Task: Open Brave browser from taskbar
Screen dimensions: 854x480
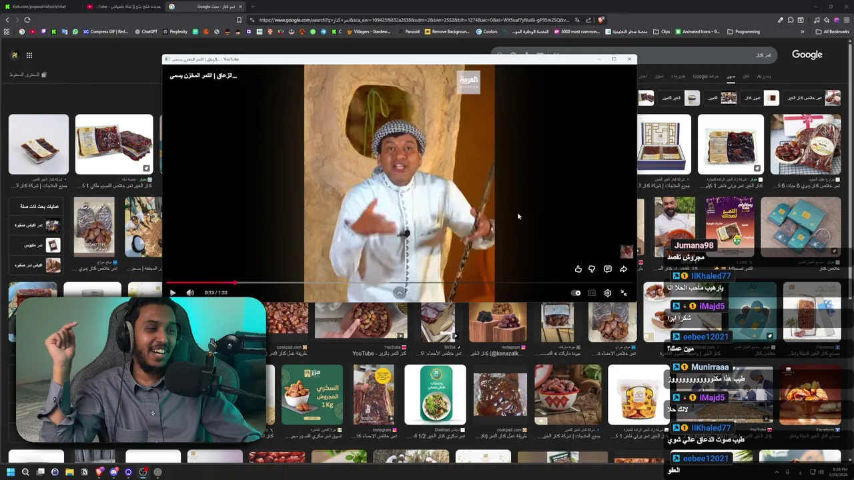Action: (99, 472)
